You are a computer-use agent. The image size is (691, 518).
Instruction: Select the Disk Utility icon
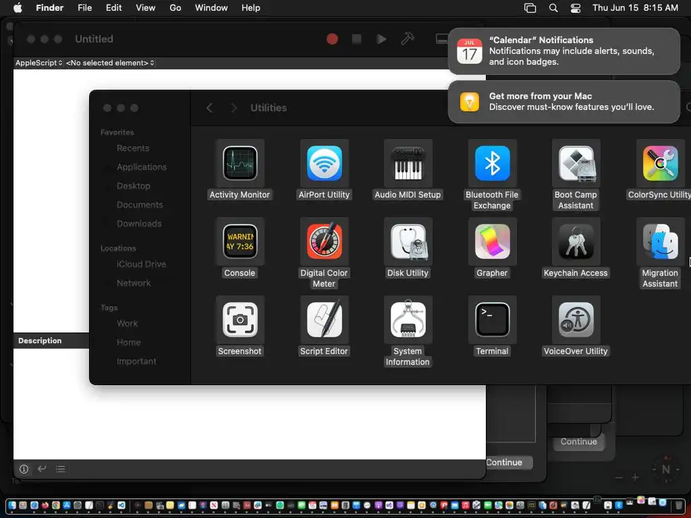408,241
